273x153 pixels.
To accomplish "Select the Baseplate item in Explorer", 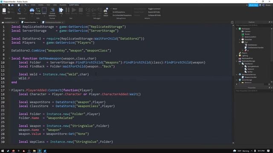I will 248,40.
